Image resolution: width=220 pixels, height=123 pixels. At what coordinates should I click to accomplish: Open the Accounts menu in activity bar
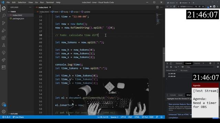pos(4,104)
